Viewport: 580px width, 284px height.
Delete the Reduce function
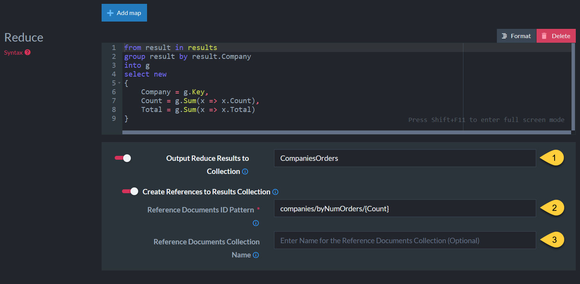[556, 36]
